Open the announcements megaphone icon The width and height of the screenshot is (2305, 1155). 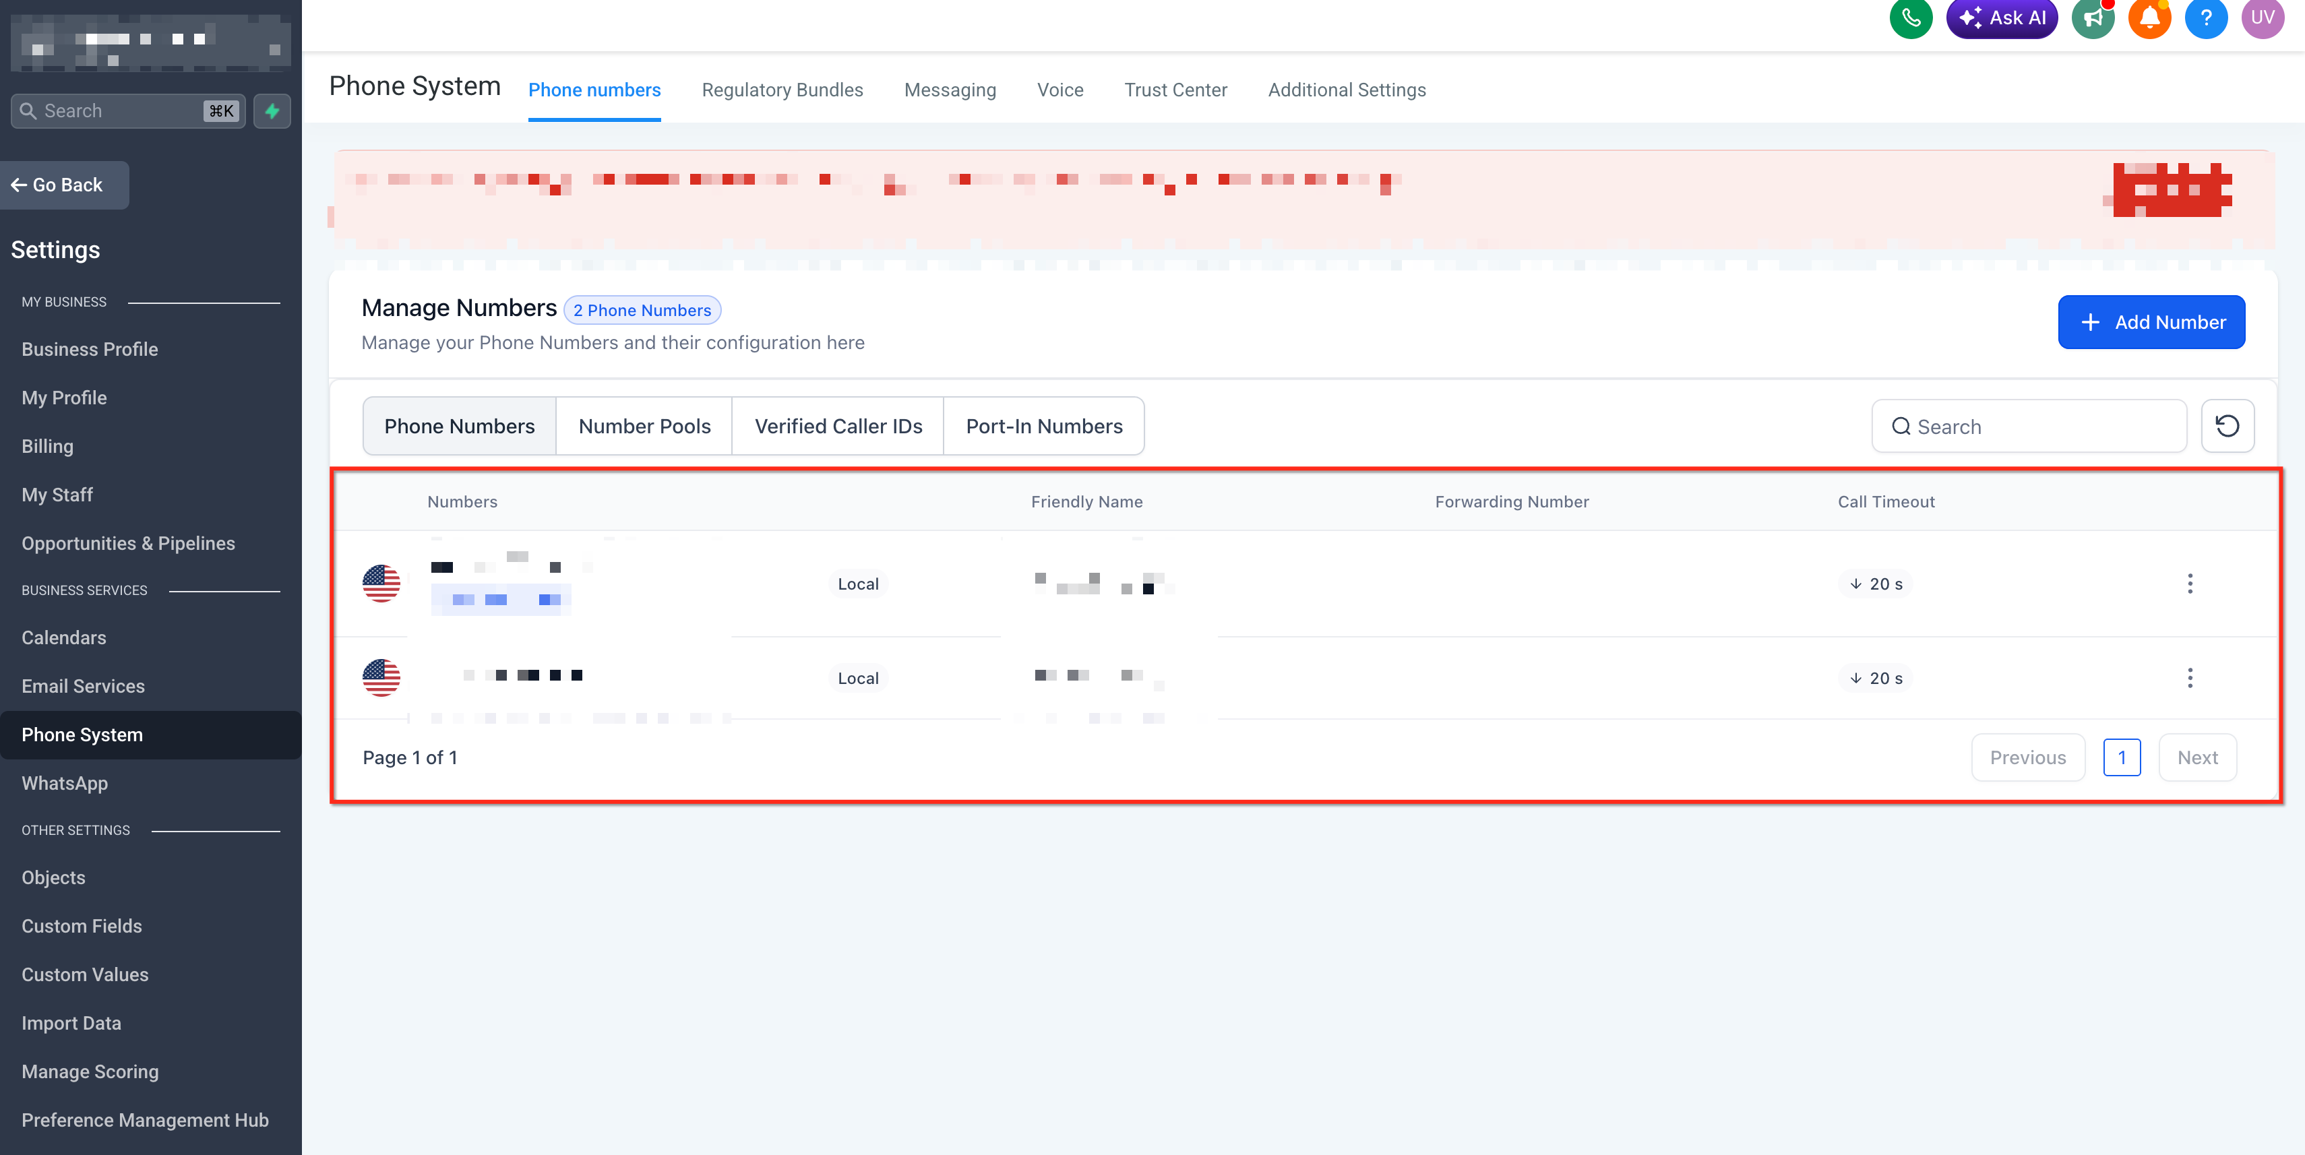click(x=2093, y=17)
